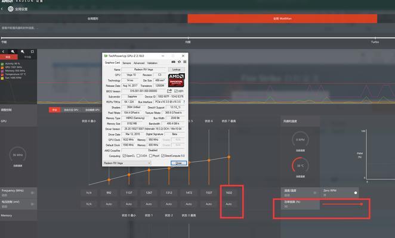Select the gray tab above the legend
Viewport: 395px width, 238px height.
tap(27, 57)
